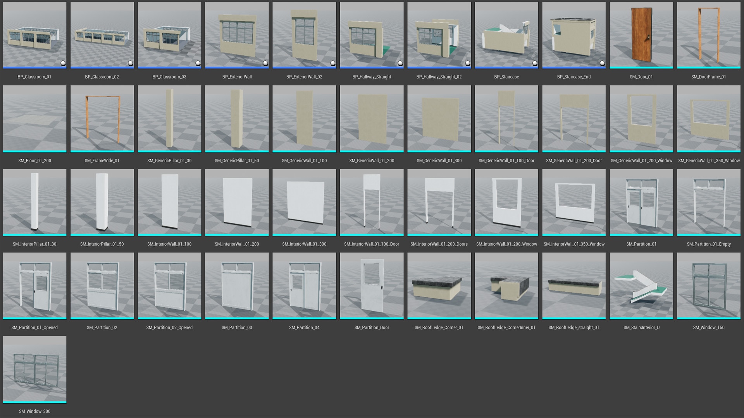Select the SM_DoorFrame_01 asset
Screen dimensions: 744x418
click(708, 35)
